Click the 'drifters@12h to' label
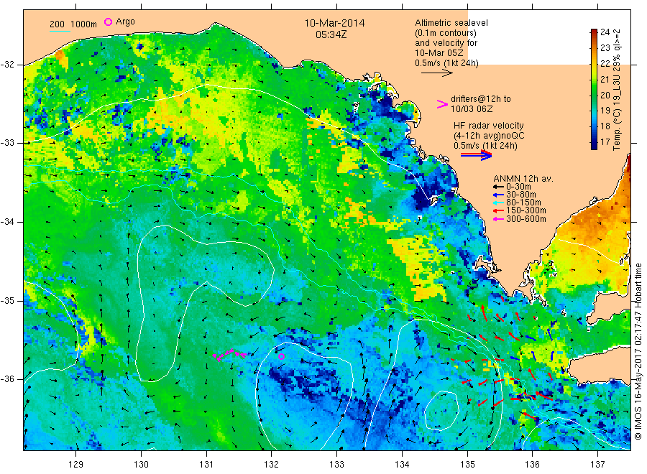 coord(481,99)
